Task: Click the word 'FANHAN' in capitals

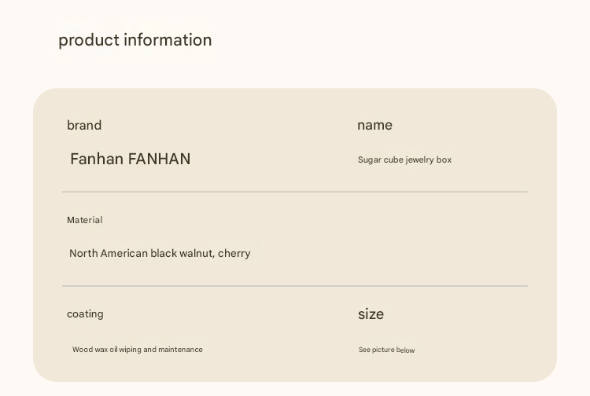Action: pyautogui.click(x=159, y=159)
